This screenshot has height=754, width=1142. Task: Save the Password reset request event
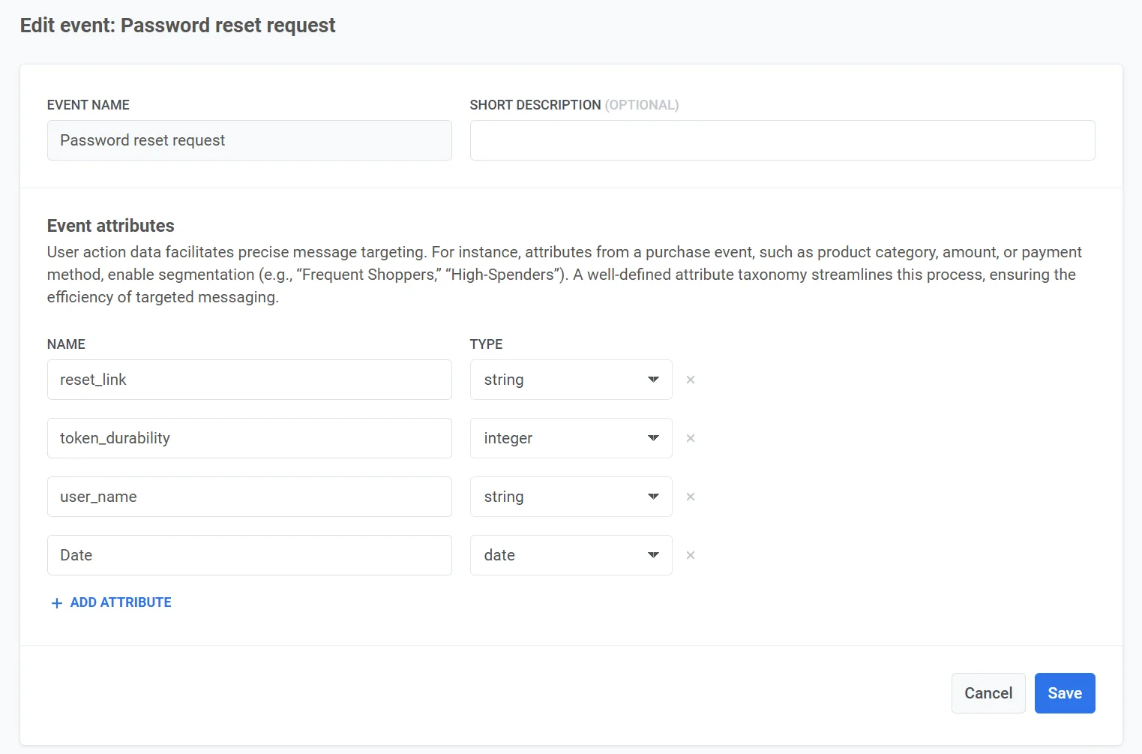coord(1065,692)
